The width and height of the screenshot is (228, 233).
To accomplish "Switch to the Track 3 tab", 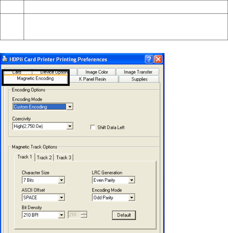I will (x=64, y=157).
